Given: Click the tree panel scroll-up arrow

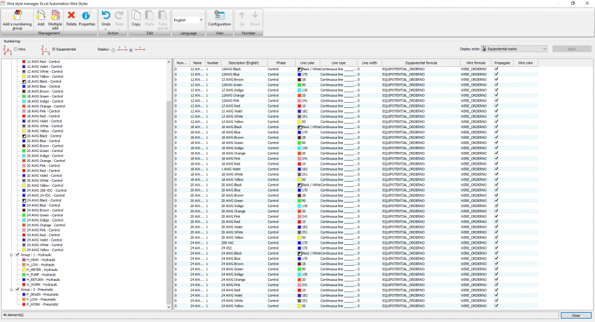Looking at the screenshot, I should pos(169,61).
